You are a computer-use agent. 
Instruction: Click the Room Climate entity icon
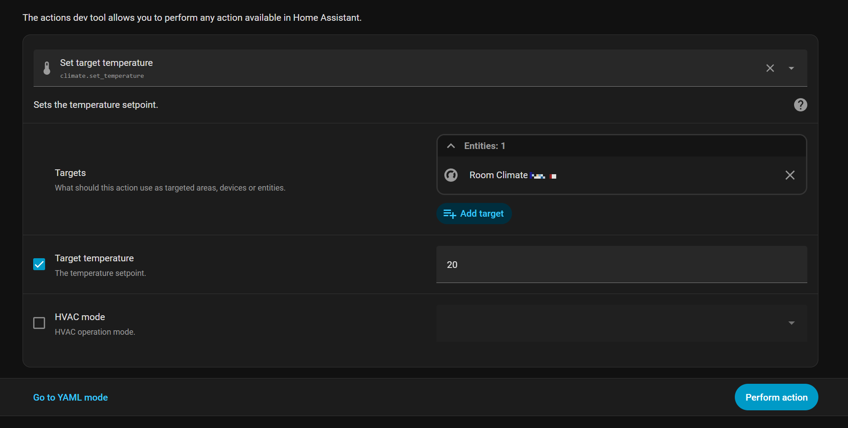tap(451, 175)
